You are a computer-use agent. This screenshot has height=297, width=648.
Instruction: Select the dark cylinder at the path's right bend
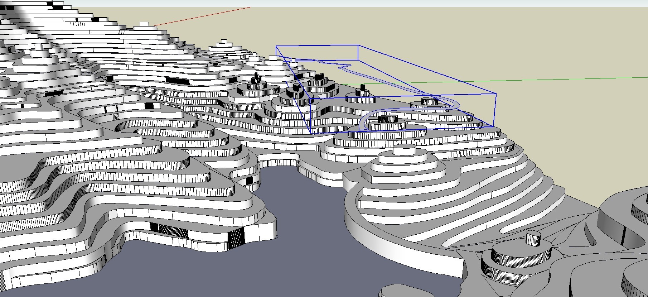point(429,101)
